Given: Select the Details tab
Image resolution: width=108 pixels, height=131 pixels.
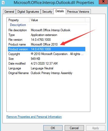Looking at the screenshot, I should coord(60,11).
